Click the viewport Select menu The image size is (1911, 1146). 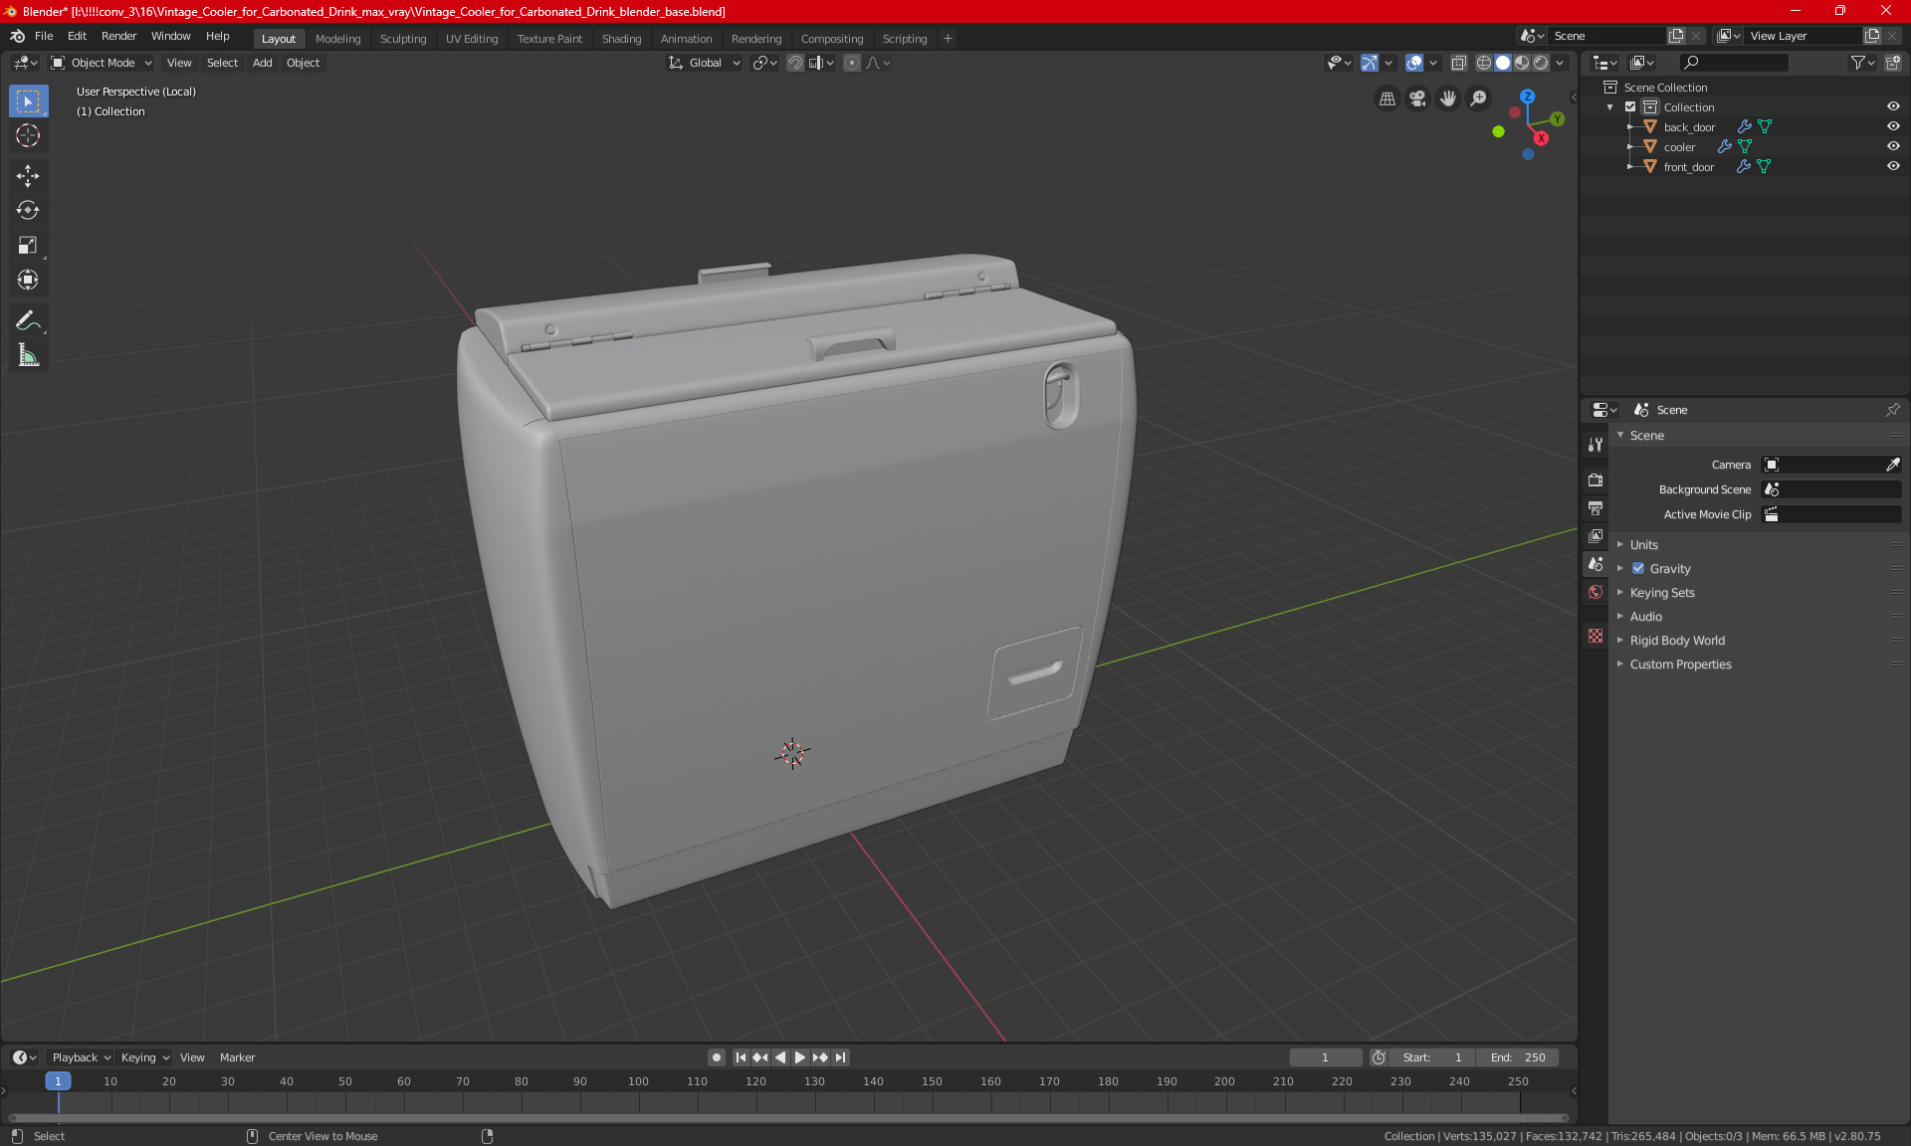pyautogui.click(x=222, y=63)
